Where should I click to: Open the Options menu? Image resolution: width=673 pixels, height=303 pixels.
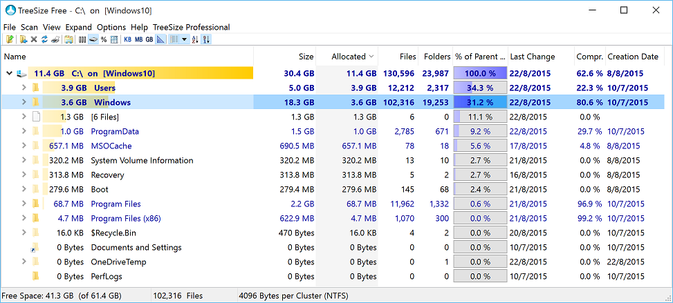tap(111, 27)
